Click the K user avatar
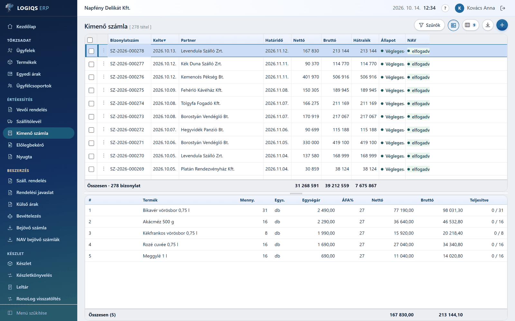The height and width of the screenshot is (321, 515). (459, 8)
